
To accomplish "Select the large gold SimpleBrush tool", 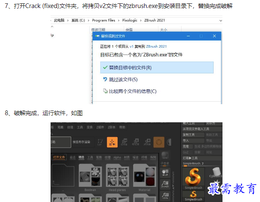I will 193,179.
